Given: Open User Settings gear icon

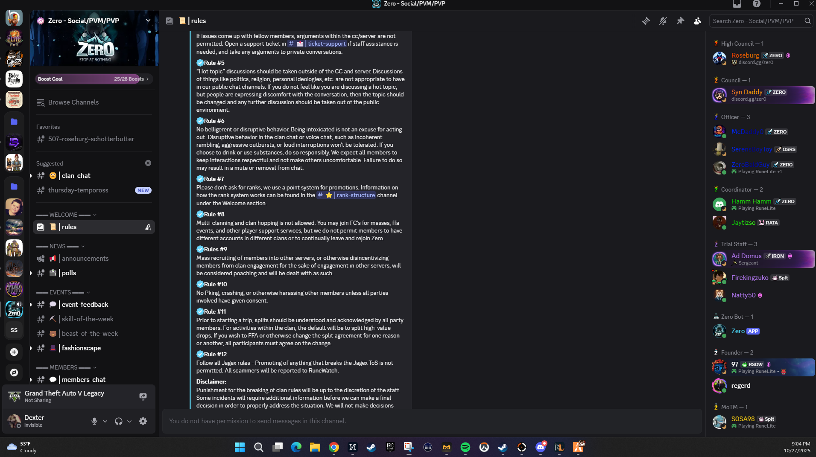Looking at the screenshot, I should point(143,421).
